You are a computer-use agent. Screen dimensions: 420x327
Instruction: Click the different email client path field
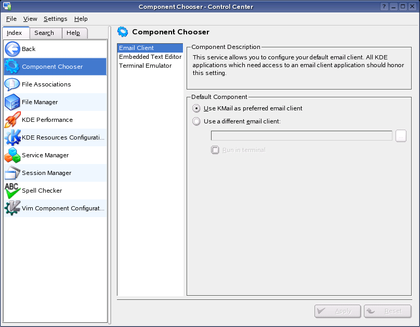(x=301, y=136)
